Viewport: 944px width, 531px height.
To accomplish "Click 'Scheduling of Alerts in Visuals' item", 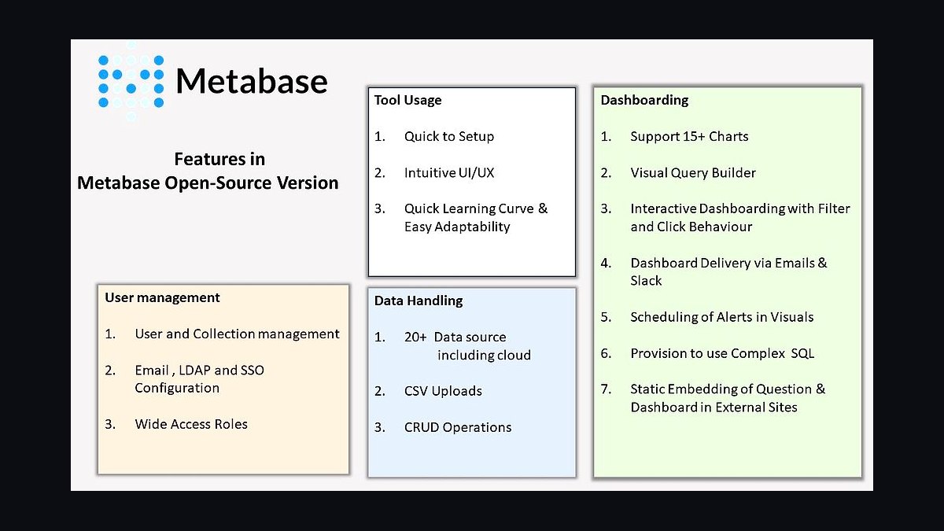I will 722,317.
